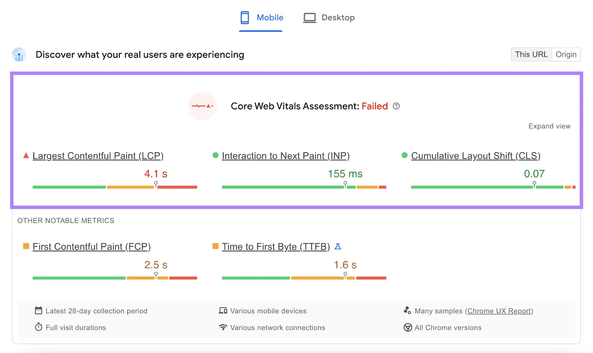The image size is (593, 353).
Task: Click the green status dot beside CLS
Action: click(404, 155)
